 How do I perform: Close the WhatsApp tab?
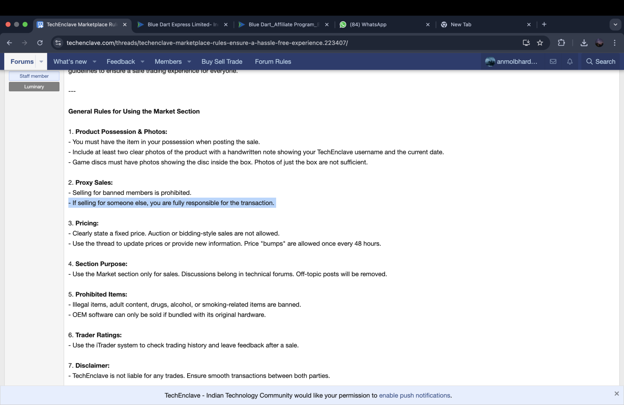click(x=428, y=25)
